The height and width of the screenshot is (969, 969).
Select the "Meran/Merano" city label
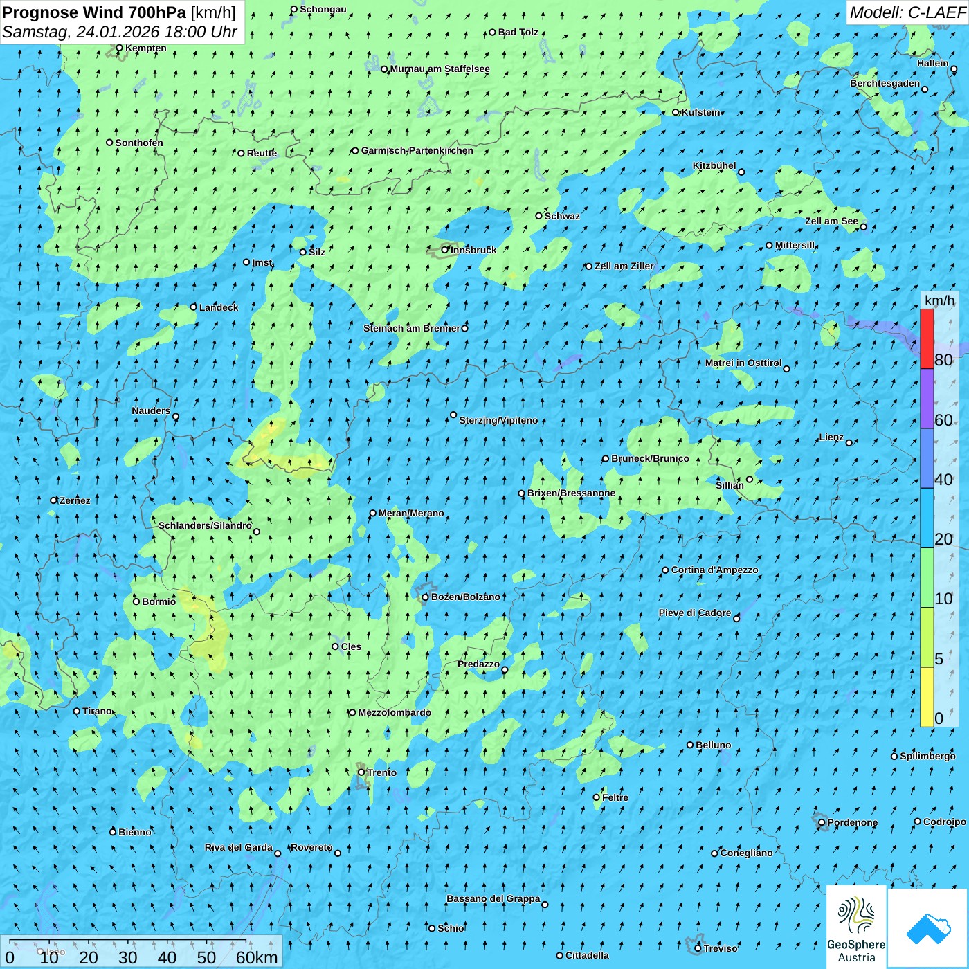click(411, 513)
